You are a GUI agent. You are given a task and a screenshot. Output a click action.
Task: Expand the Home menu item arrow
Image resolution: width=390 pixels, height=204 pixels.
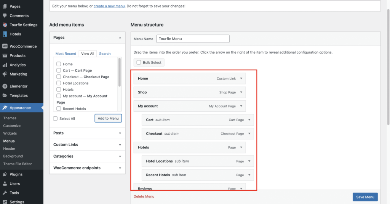click(x=241, y=78)
